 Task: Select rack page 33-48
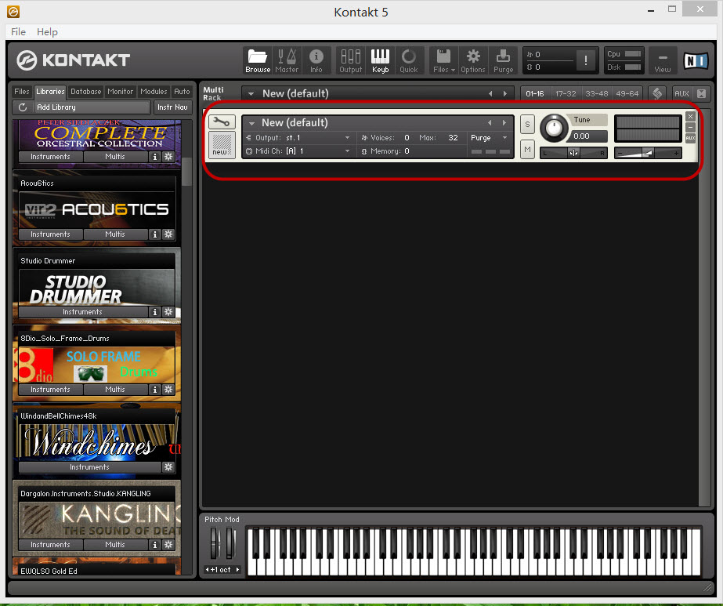coord(596,94)
